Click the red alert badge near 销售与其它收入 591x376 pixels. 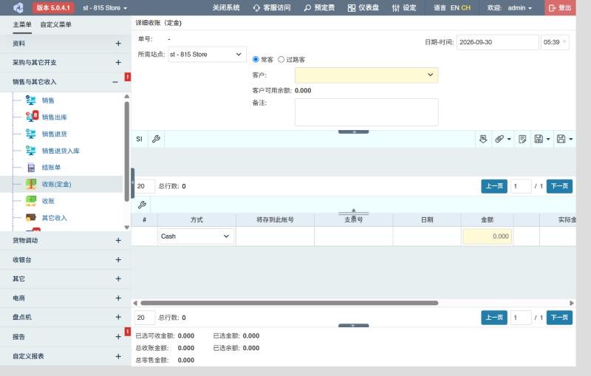pyautogui.click(x=128, y=77)
